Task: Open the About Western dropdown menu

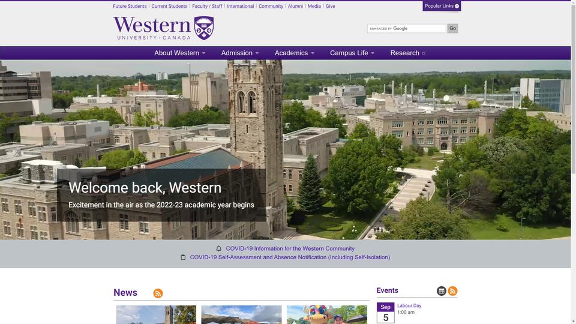Action: (x=179, y=53)
